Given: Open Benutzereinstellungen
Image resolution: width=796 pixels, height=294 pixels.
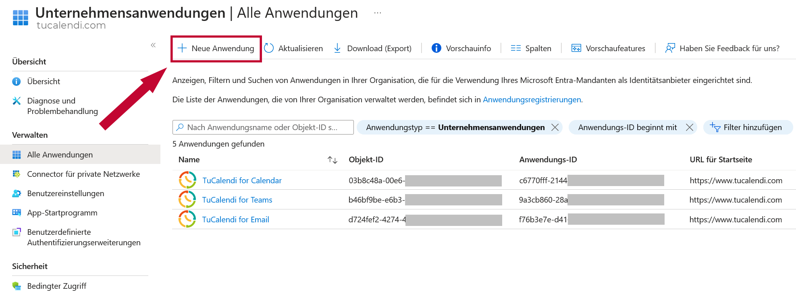Looking at the screenshot, I should point(66,193).
